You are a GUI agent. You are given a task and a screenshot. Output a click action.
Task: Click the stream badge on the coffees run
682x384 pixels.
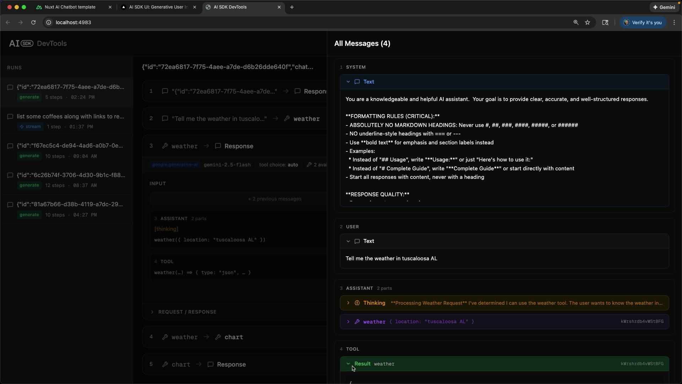30,127
